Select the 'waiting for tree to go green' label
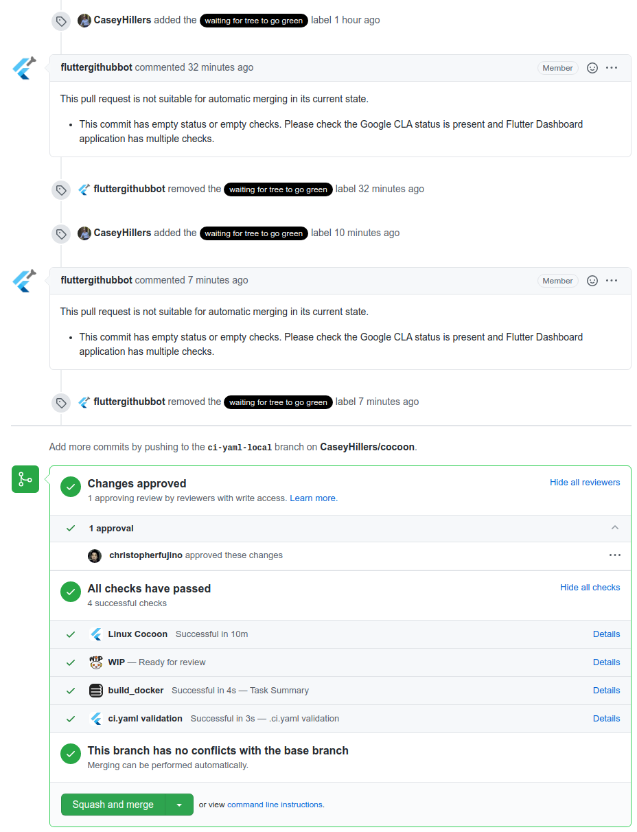 pyautogui.click(x=253, y=21)
